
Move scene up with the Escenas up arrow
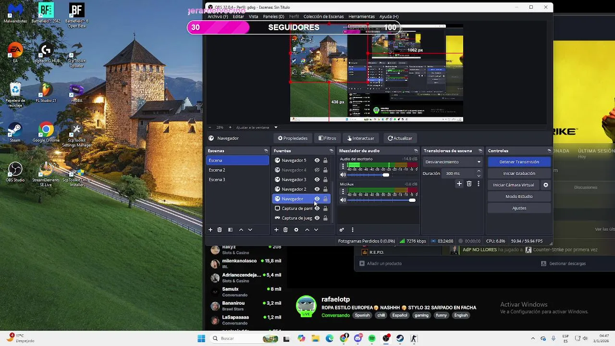[x=241, y=230]
